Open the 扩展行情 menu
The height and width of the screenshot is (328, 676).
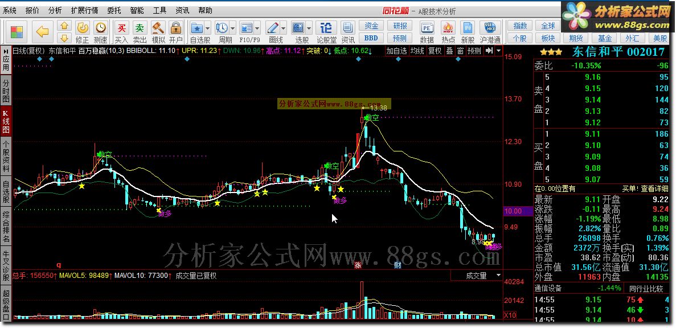(x=84, y=10)
